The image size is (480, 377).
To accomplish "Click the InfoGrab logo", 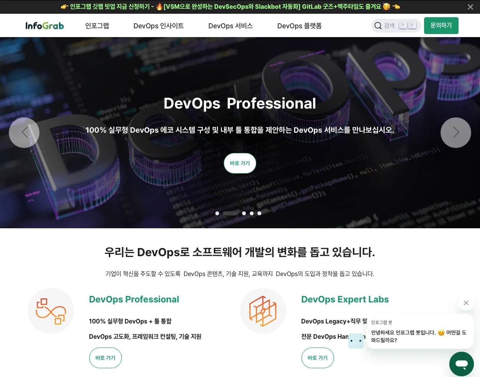I will [x=44, y=25].
